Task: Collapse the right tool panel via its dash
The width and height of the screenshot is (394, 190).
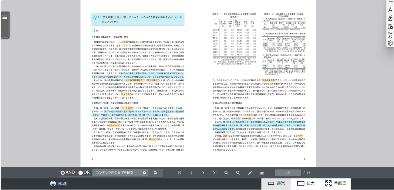Action: click(x=390, y=2)
